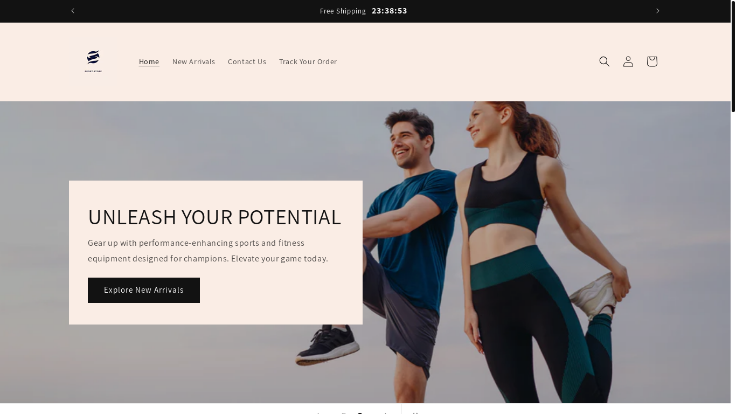Click the Sport Store logo
The width and height of the screenshot is (736, 414).
(93, 61)
